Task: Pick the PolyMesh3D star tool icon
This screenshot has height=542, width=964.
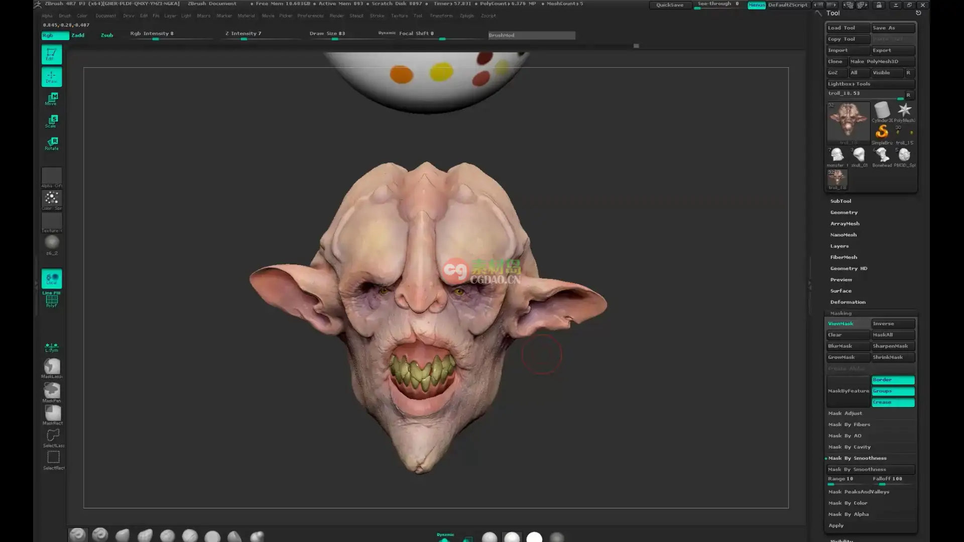Action: click(905, 112)
